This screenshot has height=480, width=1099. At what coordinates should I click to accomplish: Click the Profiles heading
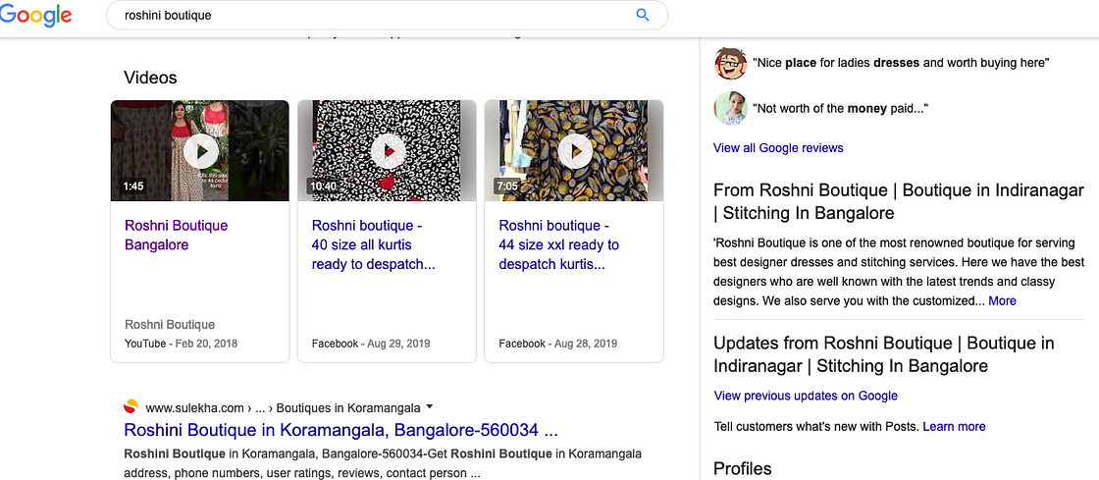(x=742, y=468)
